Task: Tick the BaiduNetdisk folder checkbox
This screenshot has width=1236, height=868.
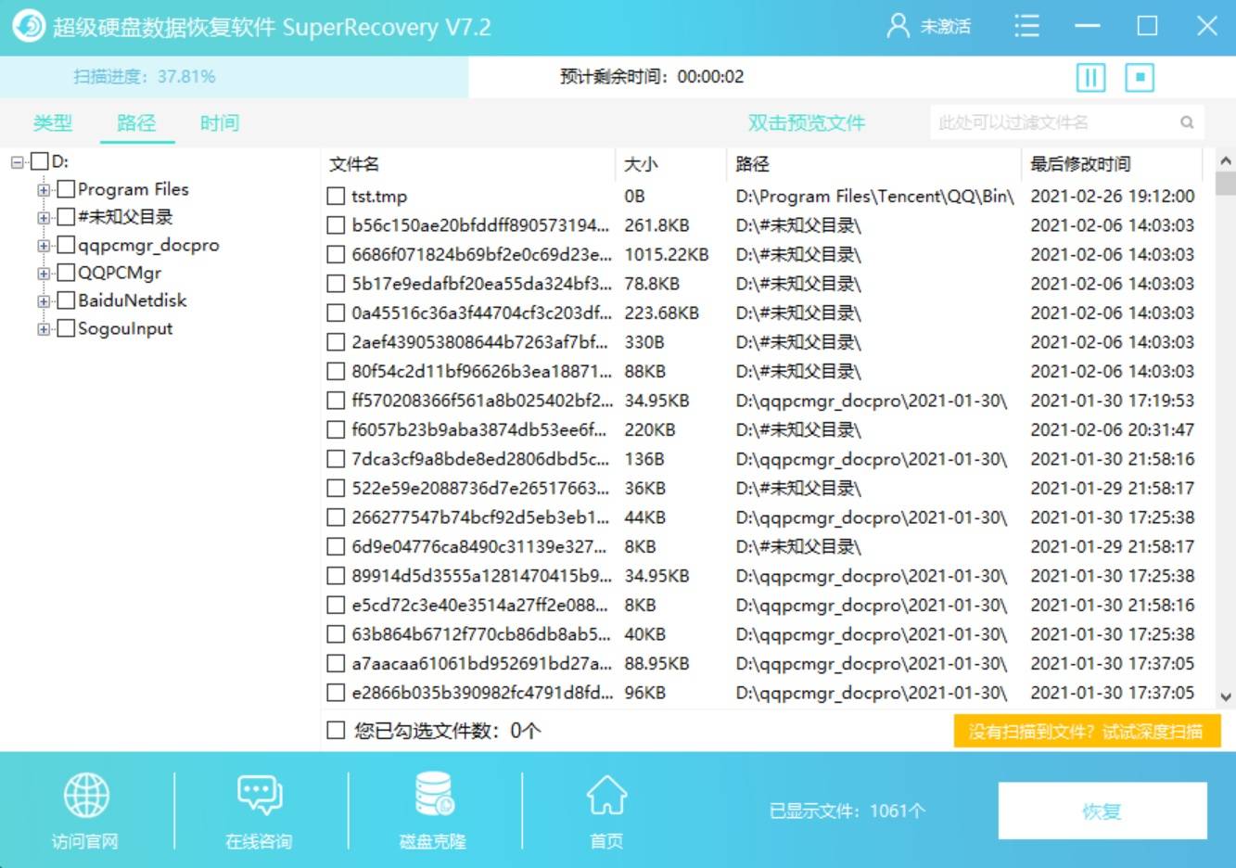Action: pos(66,300)
